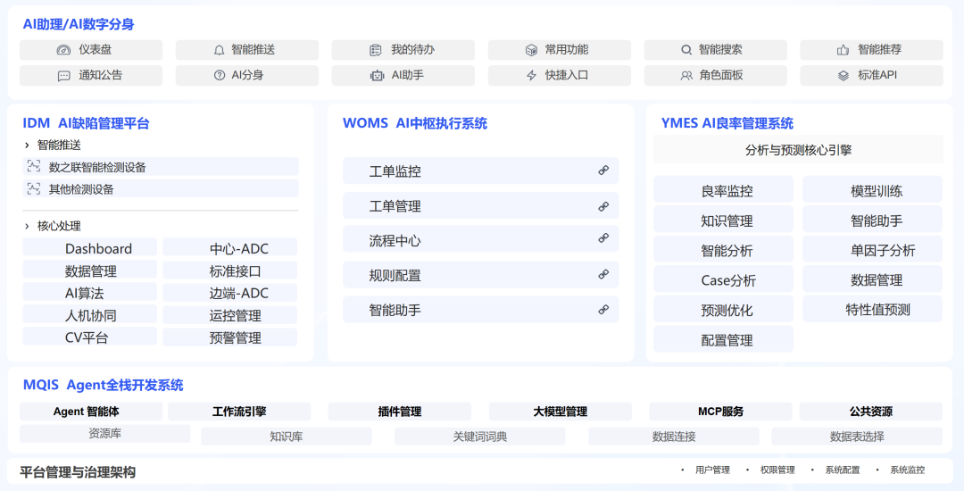This screenshot has width=964, height=491.
Task: Open the CV平台 module
Action: (90, 337)
